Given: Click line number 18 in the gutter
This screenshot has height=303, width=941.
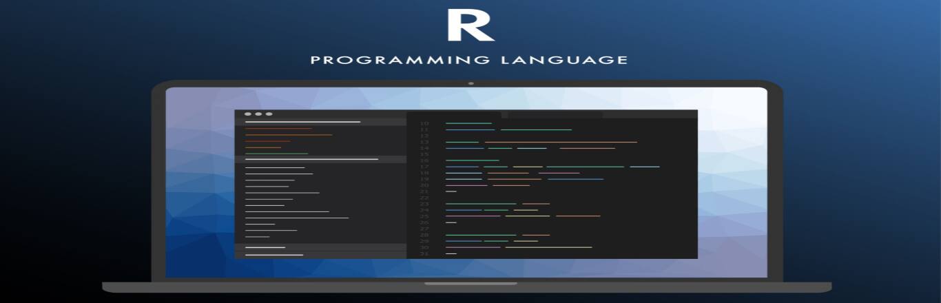Looking at the screenshot, I should [424, 173].
